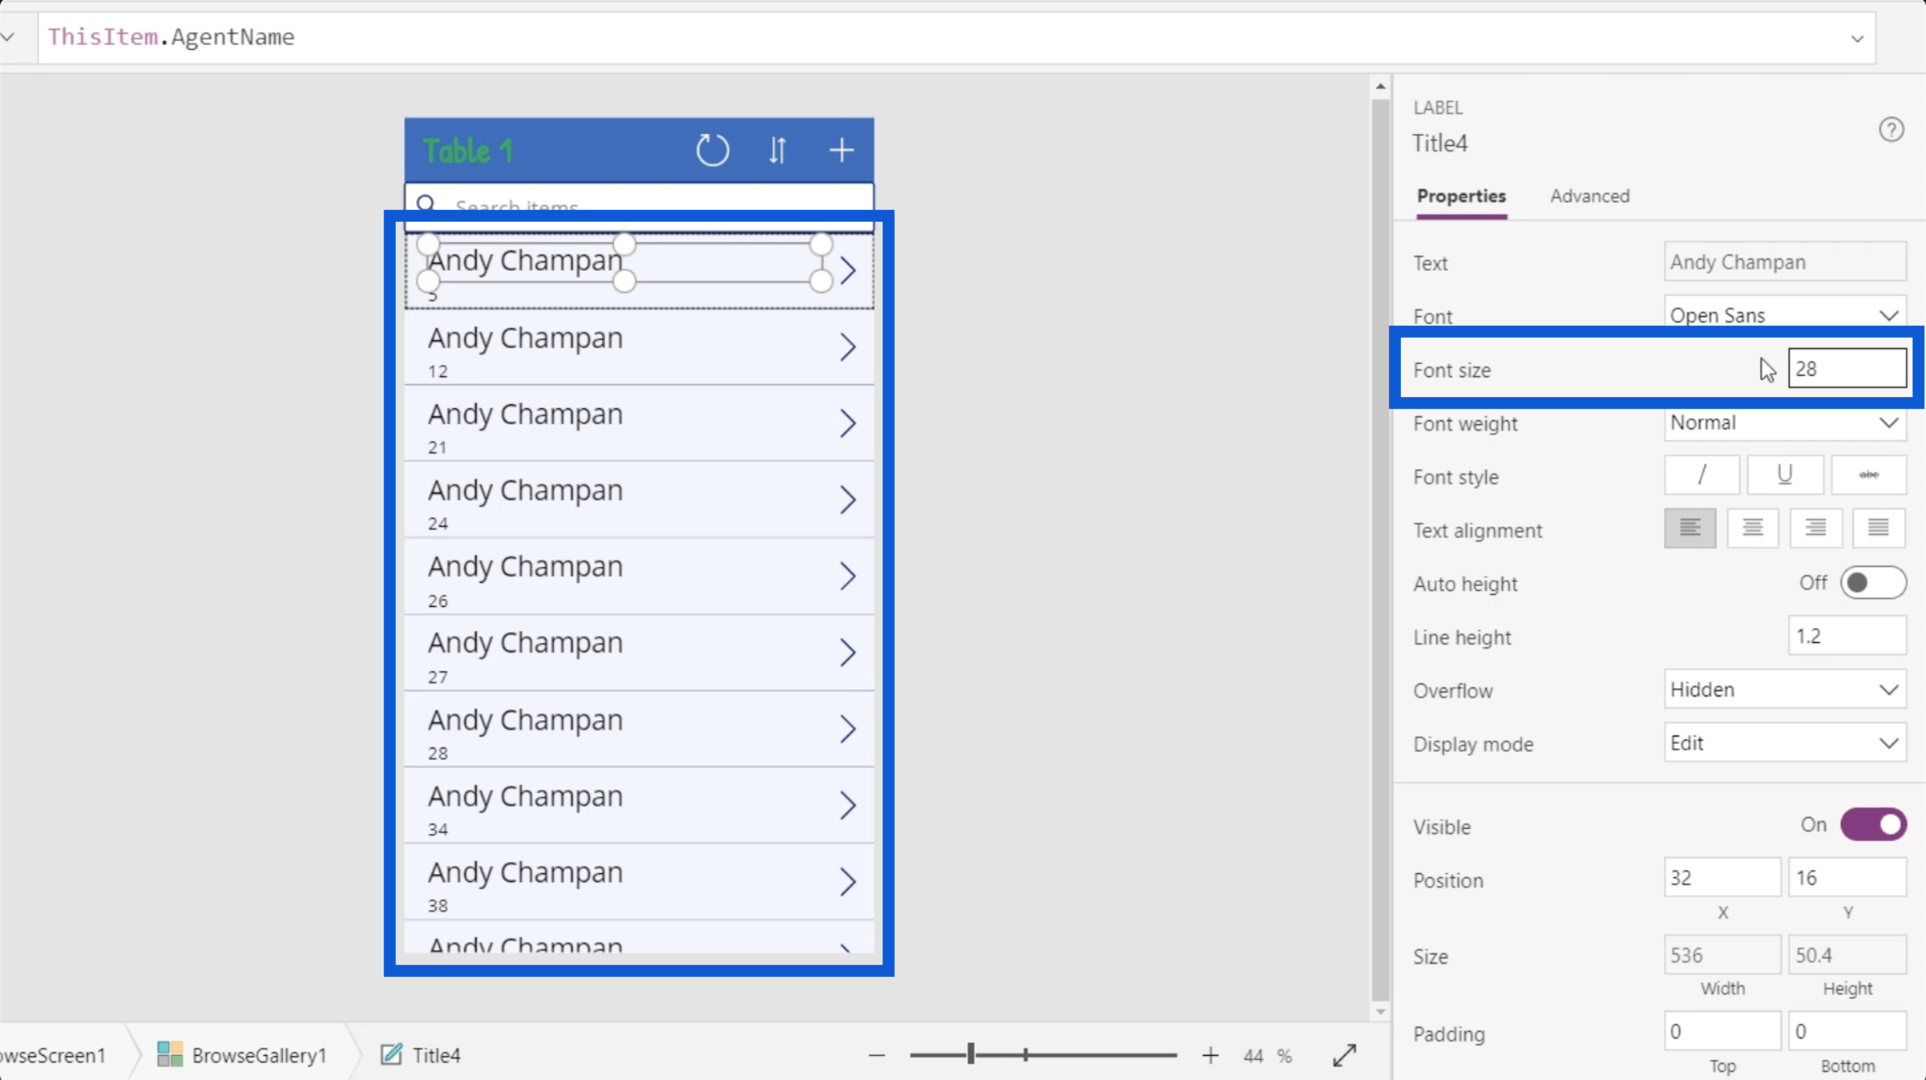Click the chevron arrow on row numbered 24
This screenshot has height=1080, width=1926.
coord(848,499)
